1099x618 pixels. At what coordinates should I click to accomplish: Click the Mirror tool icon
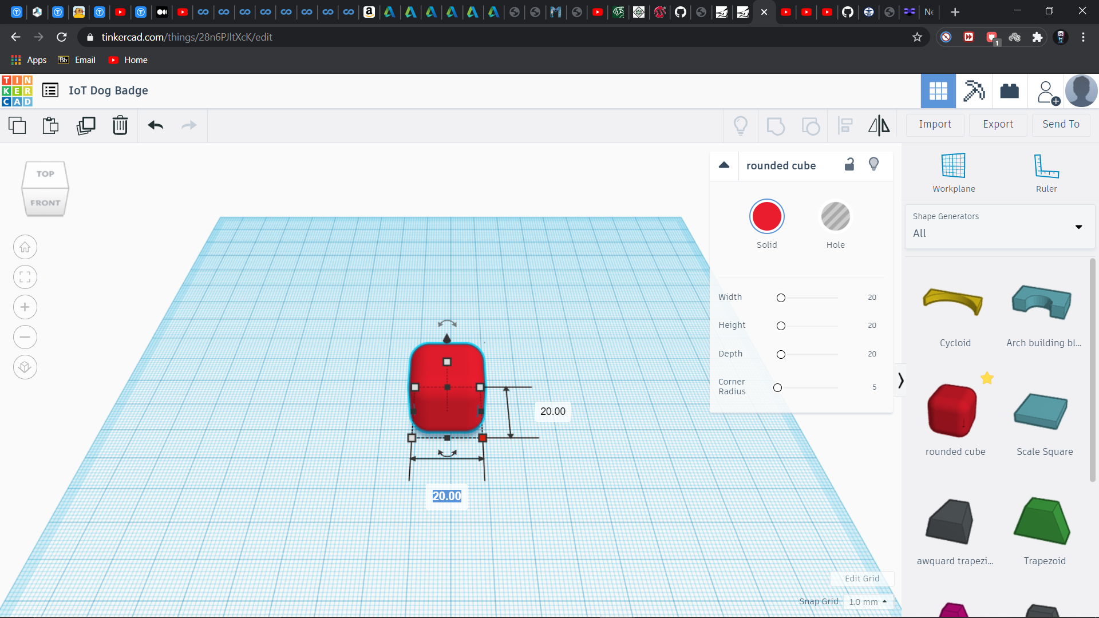point(879,125)
